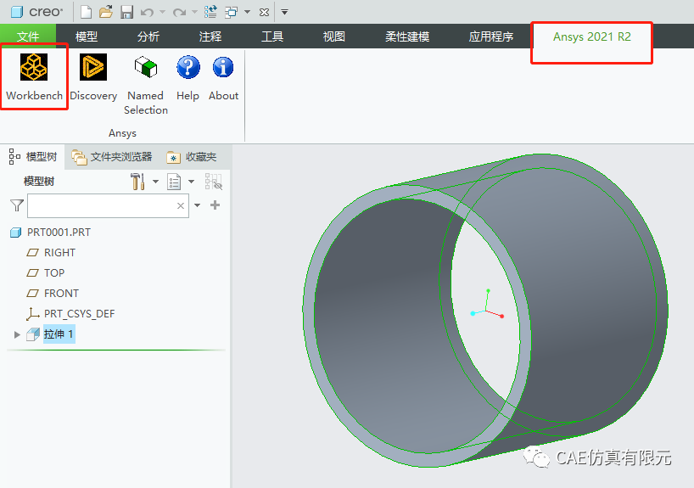The width and height of the screenshot is (694, 488).
Task: Switch to the 柔性建模 ribbon tab
Action: [x=407, y=36]
